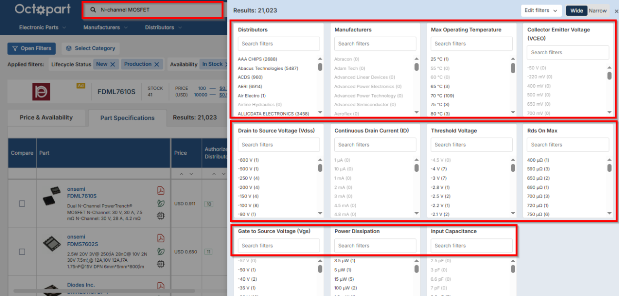Remove the New lifecycle filter chip
The image size is (619, 296).
pyautogui.click(x=113, y=64)
